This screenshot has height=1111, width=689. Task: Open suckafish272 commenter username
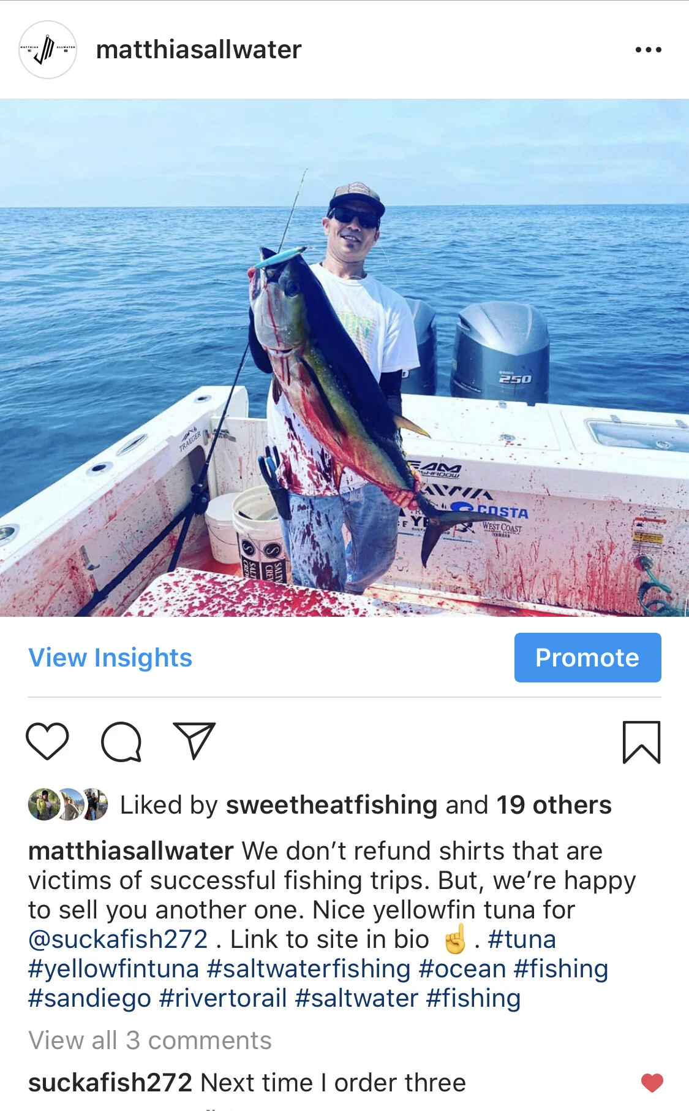click(x=110, y=1083)
